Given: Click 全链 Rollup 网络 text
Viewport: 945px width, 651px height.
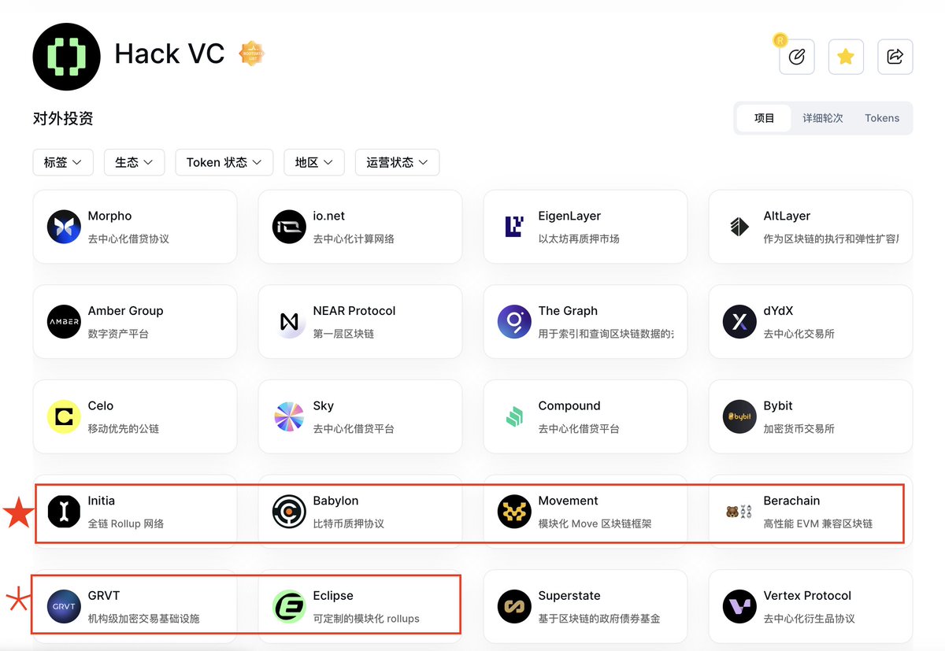Looking at the screenshot, I should pos(126,523).
